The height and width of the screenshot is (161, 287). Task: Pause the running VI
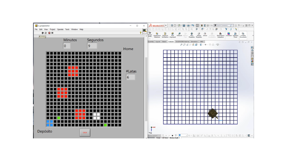52,33
